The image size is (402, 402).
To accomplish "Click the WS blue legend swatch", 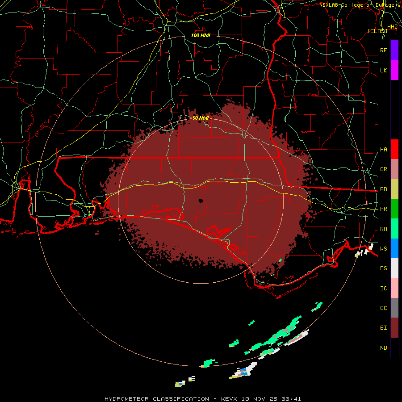I will (394, 248).
